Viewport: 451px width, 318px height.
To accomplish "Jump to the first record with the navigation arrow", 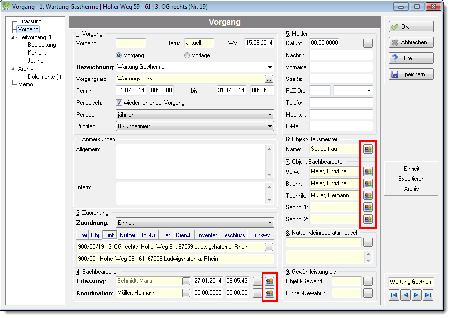I will click(394, 295).
